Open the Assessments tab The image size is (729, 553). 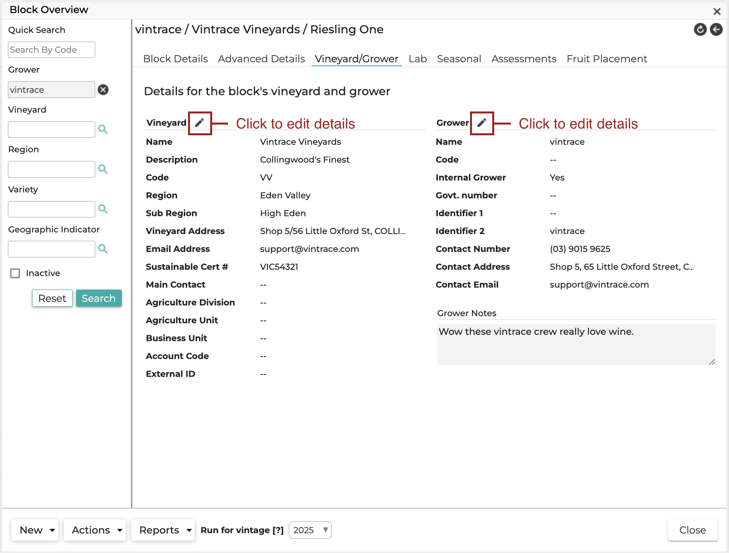click(x=524, y=59)
